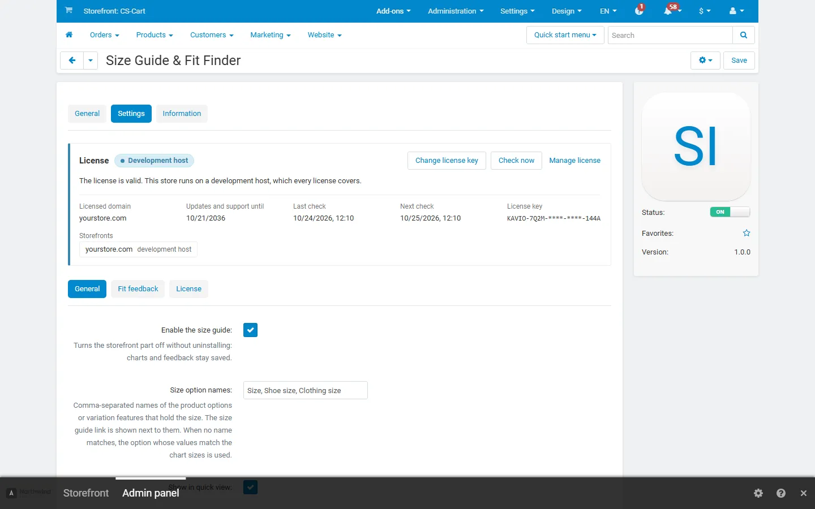The width and height of the screenshot is (815, 509).
Task: Open bottom panel settings gear
Action: (758, 493)
